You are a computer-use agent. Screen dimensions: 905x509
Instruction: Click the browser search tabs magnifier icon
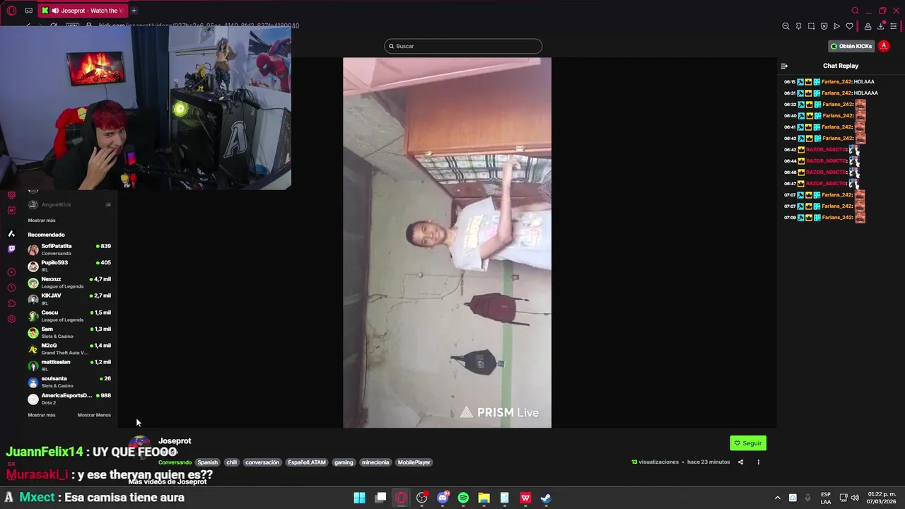(x=855, y=11)
